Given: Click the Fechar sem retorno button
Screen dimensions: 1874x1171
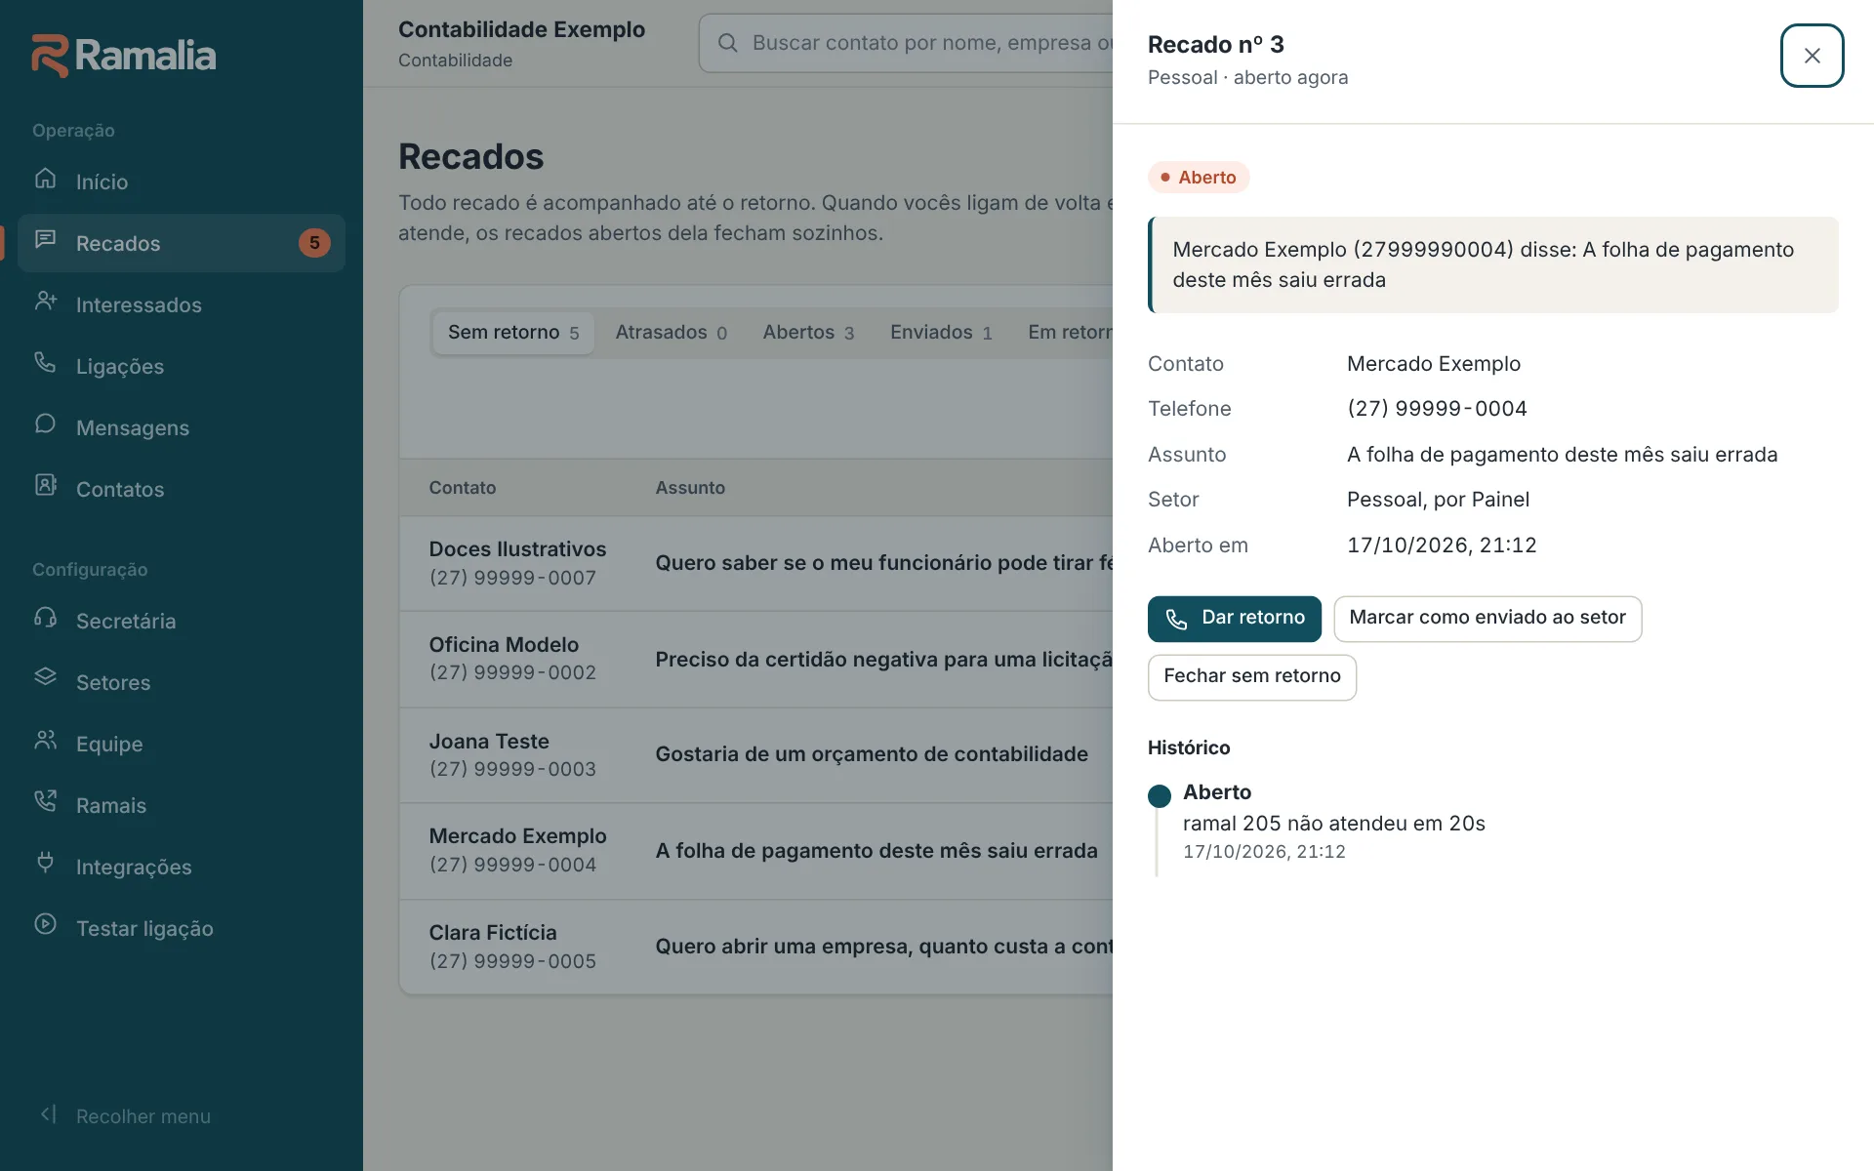Looking at the screenshot, I should coord(1252,677).
